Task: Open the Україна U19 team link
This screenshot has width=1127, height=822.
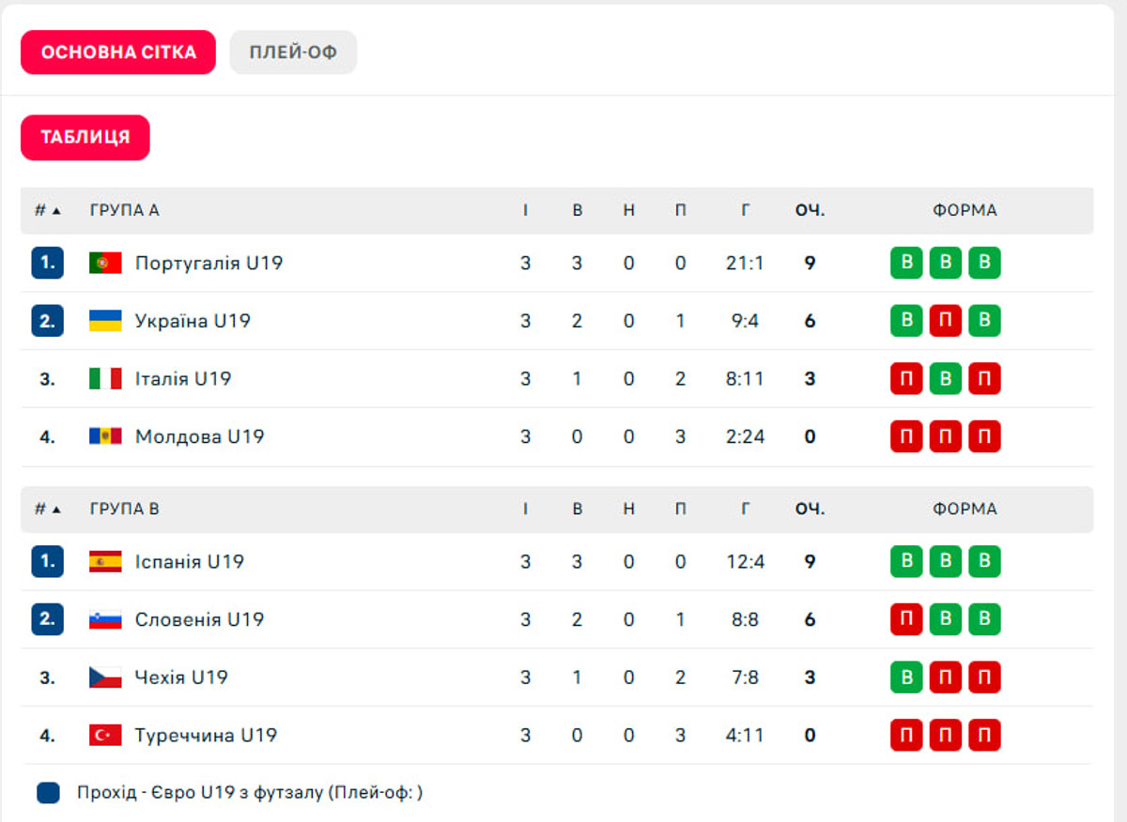Action: click(x=193, y=321)
